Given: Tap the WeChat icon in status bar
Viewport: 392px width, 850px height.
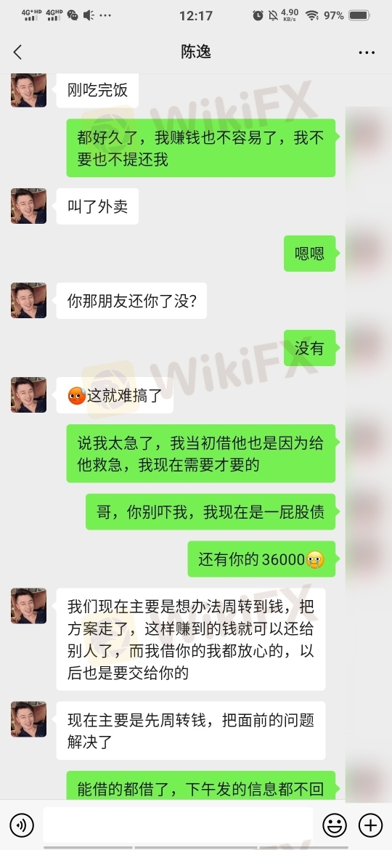Looking at the screenshot, I should (73, 15).
